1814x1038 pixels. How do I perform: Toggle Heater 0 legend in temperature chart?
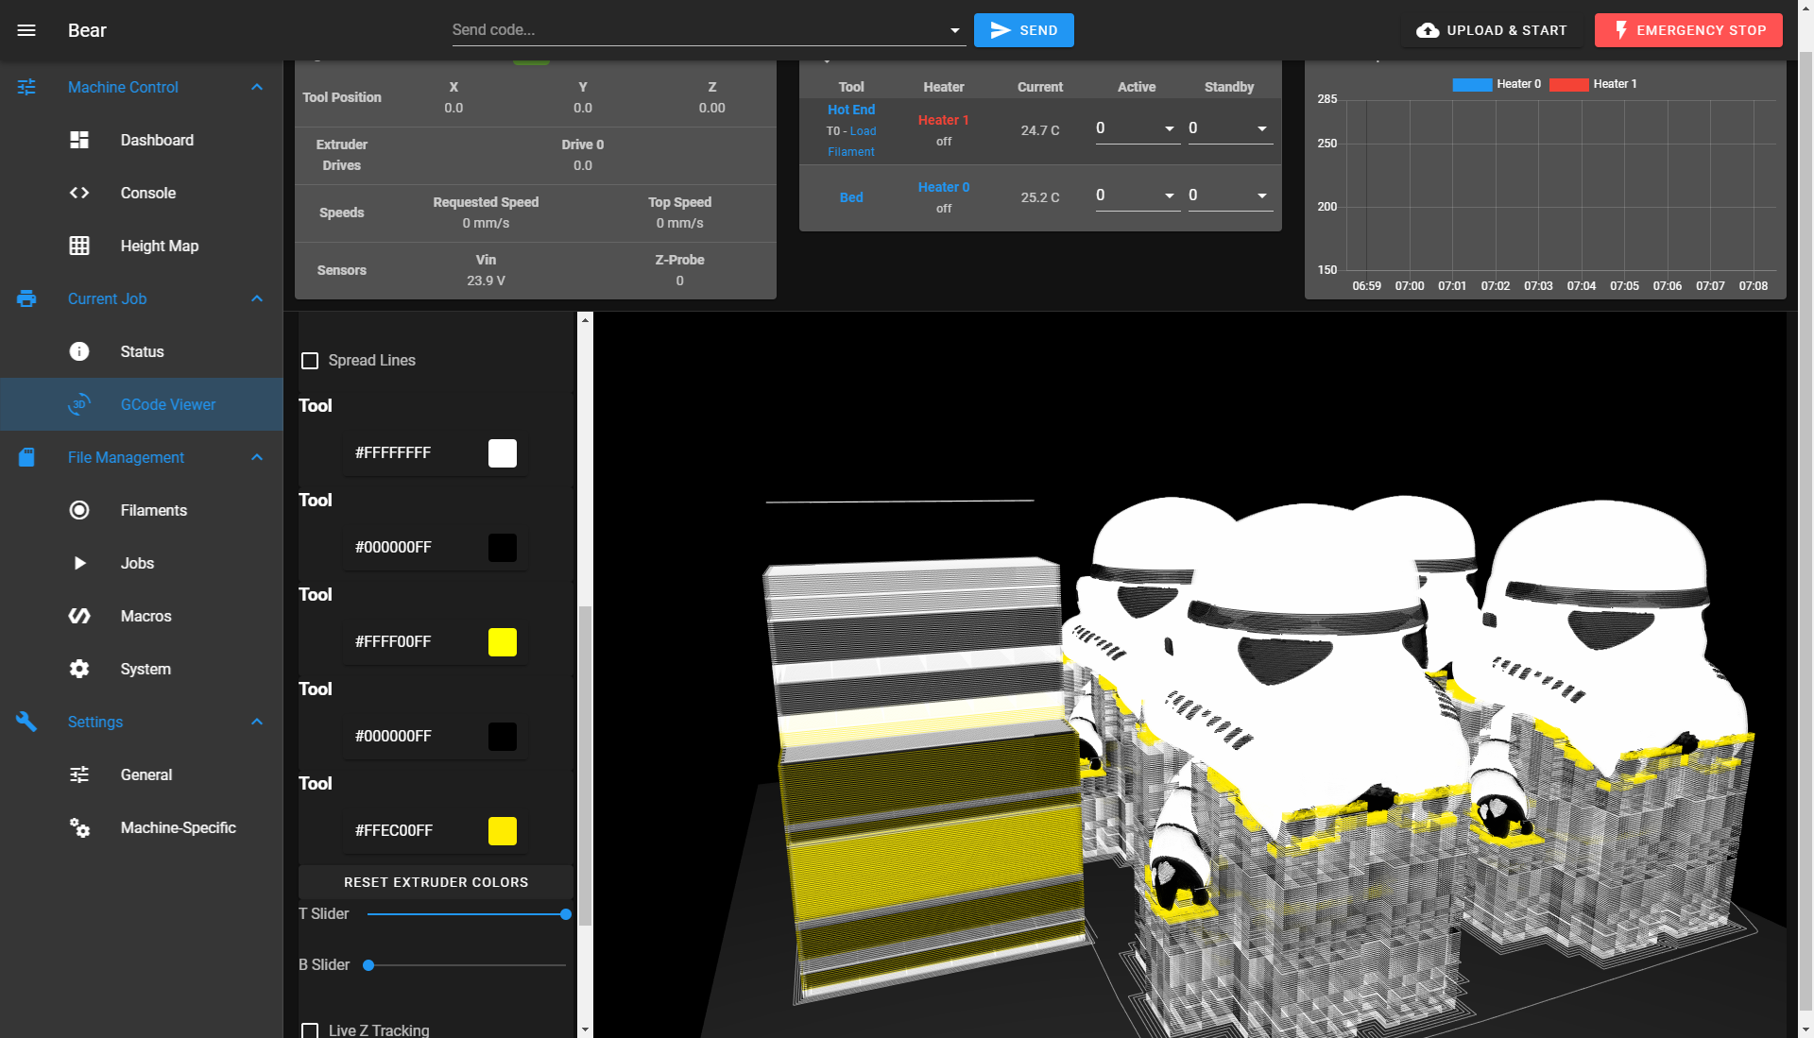[x=1497, y=84]
